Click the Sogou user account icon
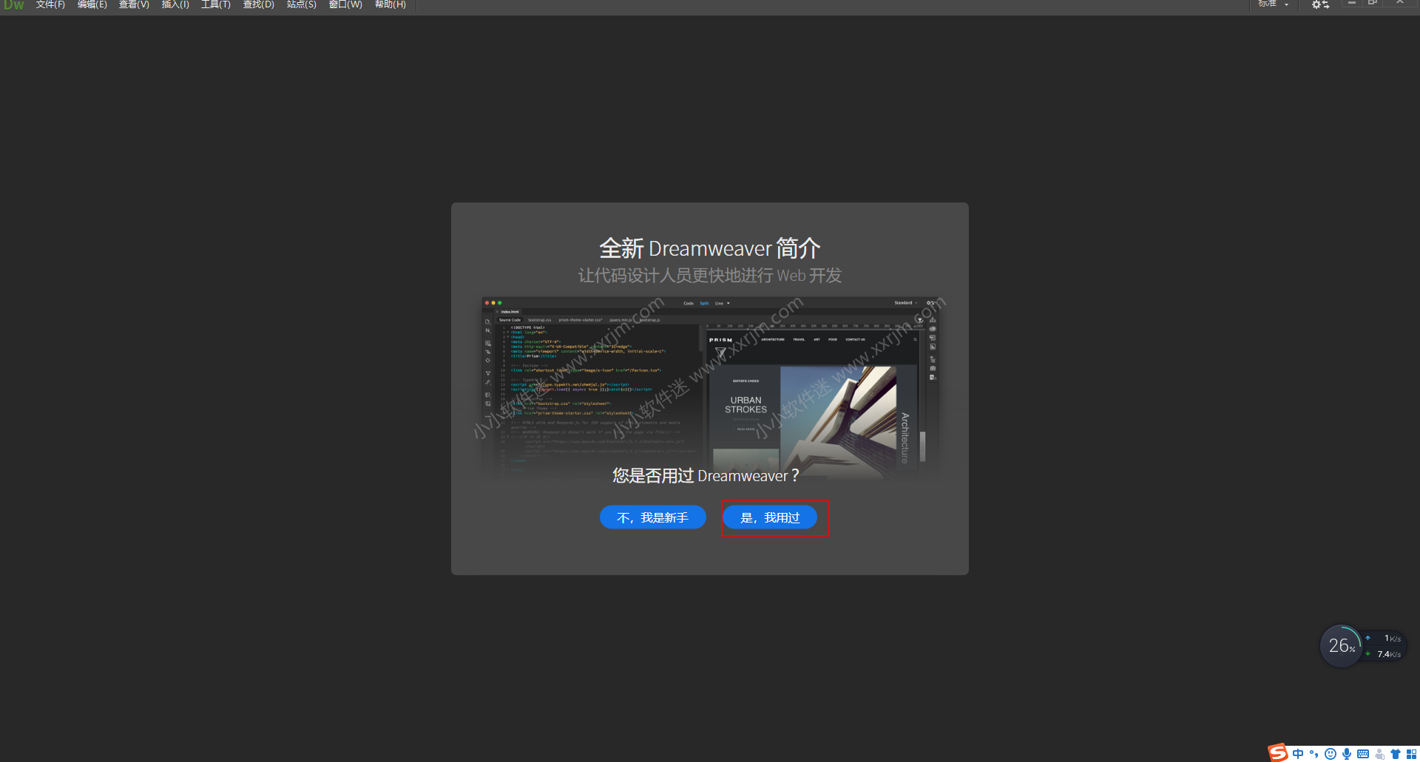1420x762 pixels. click(1379, 754)
